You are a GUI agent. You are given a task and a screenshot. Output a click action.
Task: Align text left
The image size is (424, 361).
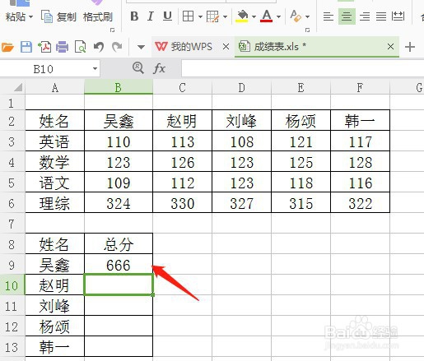[x=328, y=16]
